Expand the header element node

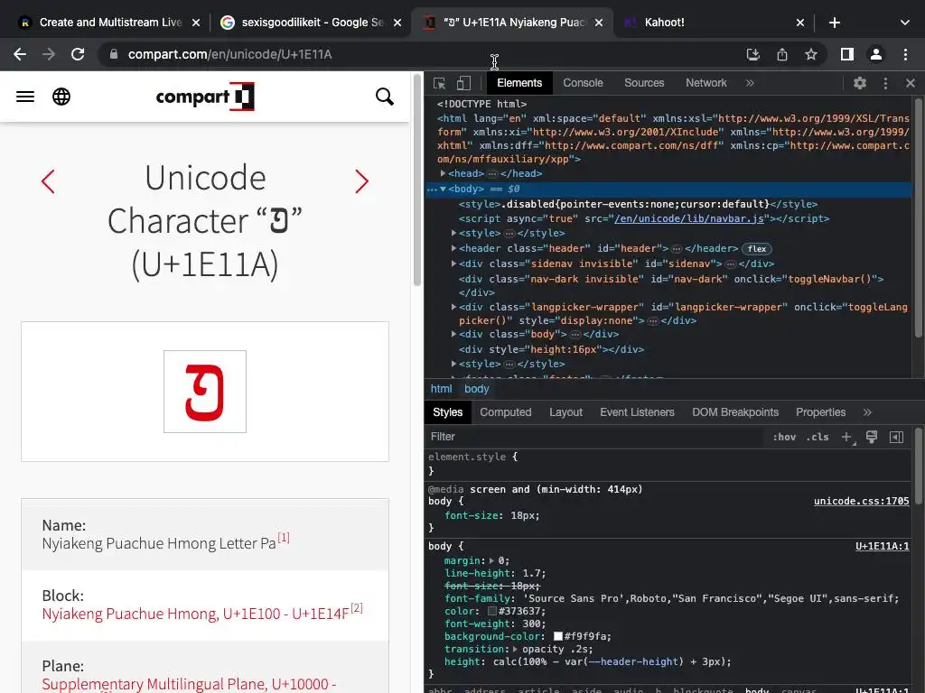point(453,249)
